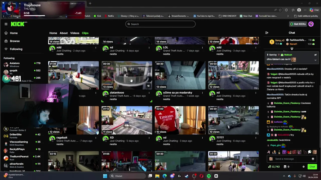This screenshot has height=180, width=321.
Task: Seek the Traphouse media playback progress bar
Action: pyautogui.click(x=52, y=16)
